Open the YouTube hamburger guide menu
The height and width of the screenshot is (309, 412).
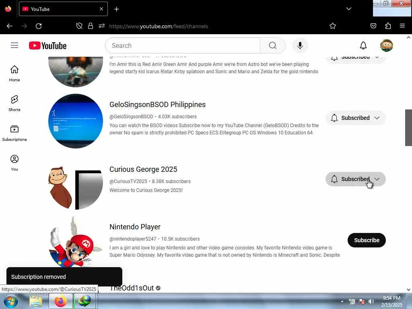pyautogui.click(x=14, y=45)
